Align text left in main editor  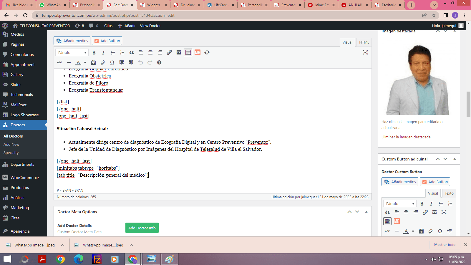click(141, 52)
